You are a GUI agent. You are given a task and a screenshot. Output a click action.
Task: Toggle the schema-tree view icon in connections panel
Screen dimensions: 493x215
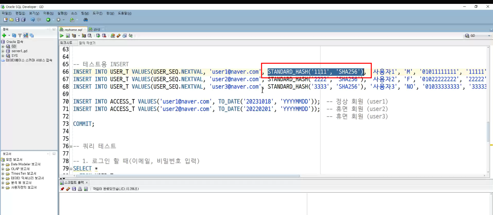(26, 36)
